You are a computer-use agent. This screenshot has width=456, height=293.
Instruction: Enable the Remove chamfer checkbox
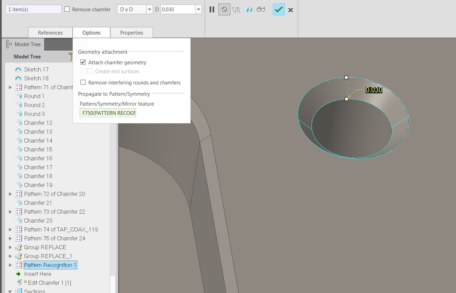click(x=66, y=10)
